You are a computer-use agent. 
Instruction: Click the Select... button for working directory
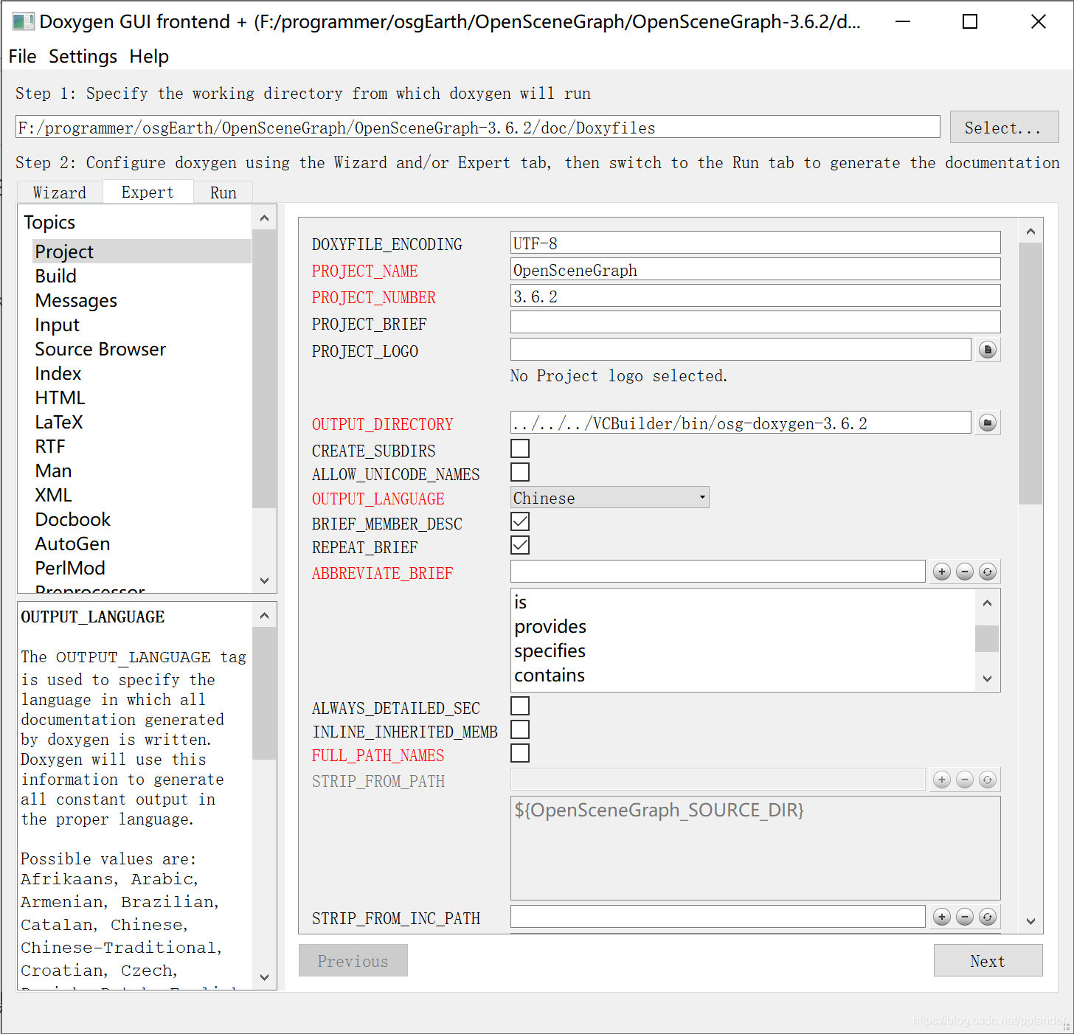1003,127
